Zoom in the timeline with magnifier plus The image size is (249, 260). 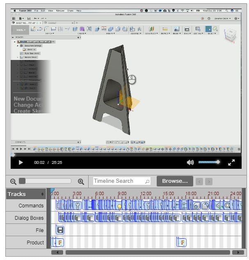[81, 182]
